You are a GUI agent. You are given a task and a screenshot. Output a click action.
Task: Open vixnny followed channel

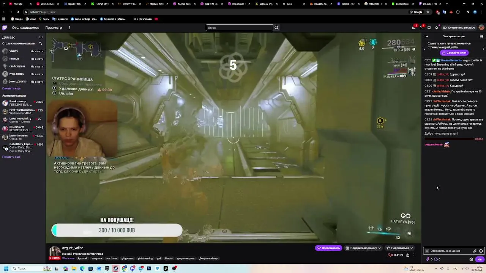23,51
